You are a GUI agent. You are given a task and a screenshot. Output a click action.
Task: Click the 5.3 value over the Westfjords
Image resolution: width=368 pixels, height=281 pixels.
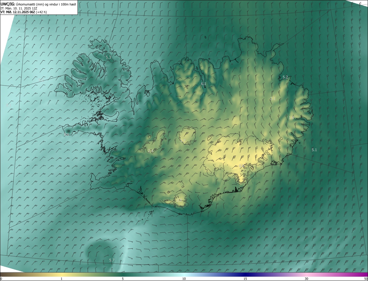point(108,57)
